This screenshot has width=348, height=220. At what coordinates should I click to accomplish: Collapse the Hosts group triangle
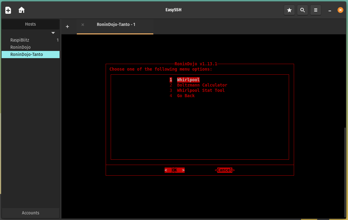53,33
